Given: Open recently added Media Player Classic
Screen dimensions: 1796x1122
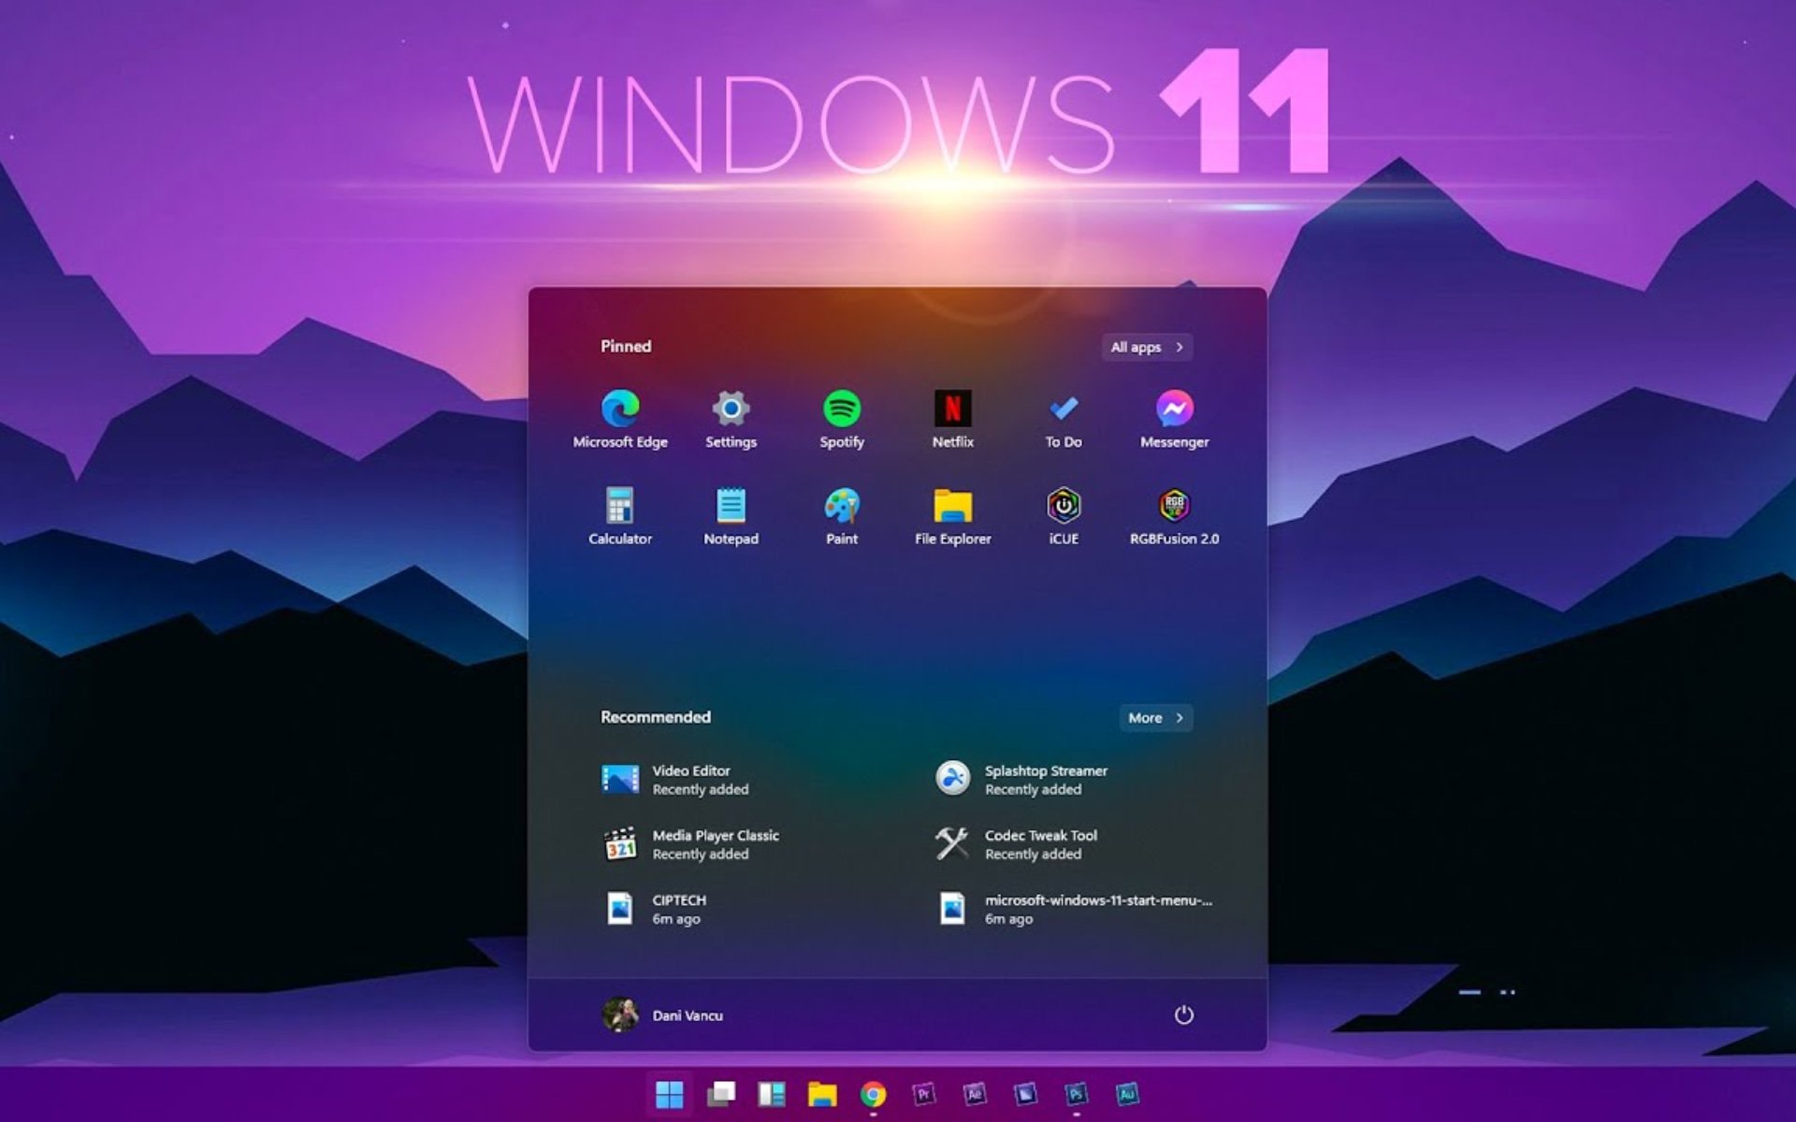Looking at the screenshot, I should pos(691,844).
